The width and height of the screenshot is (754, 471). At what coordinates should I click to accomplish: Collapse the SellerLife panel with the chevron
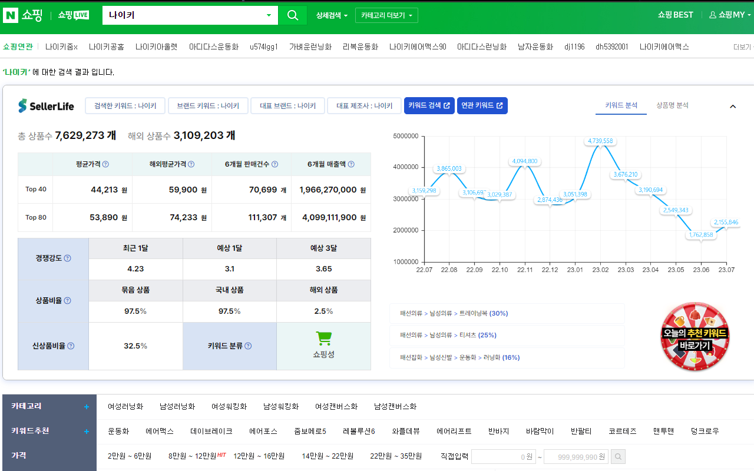(x=733, y=107)
